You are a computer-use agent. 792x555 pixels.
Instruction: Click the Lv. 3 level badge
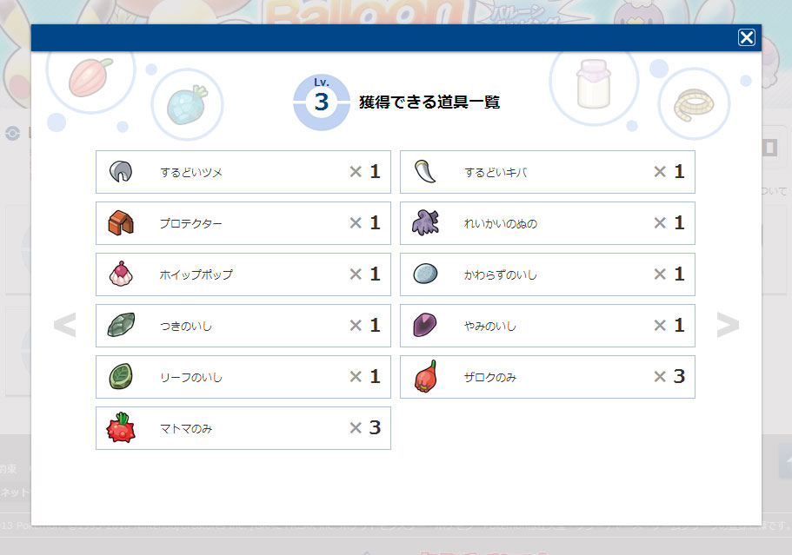[322, 102]
